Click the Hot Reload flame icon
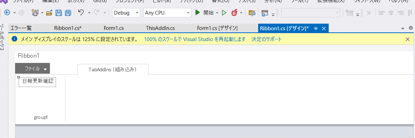 [x=234, y=13]
